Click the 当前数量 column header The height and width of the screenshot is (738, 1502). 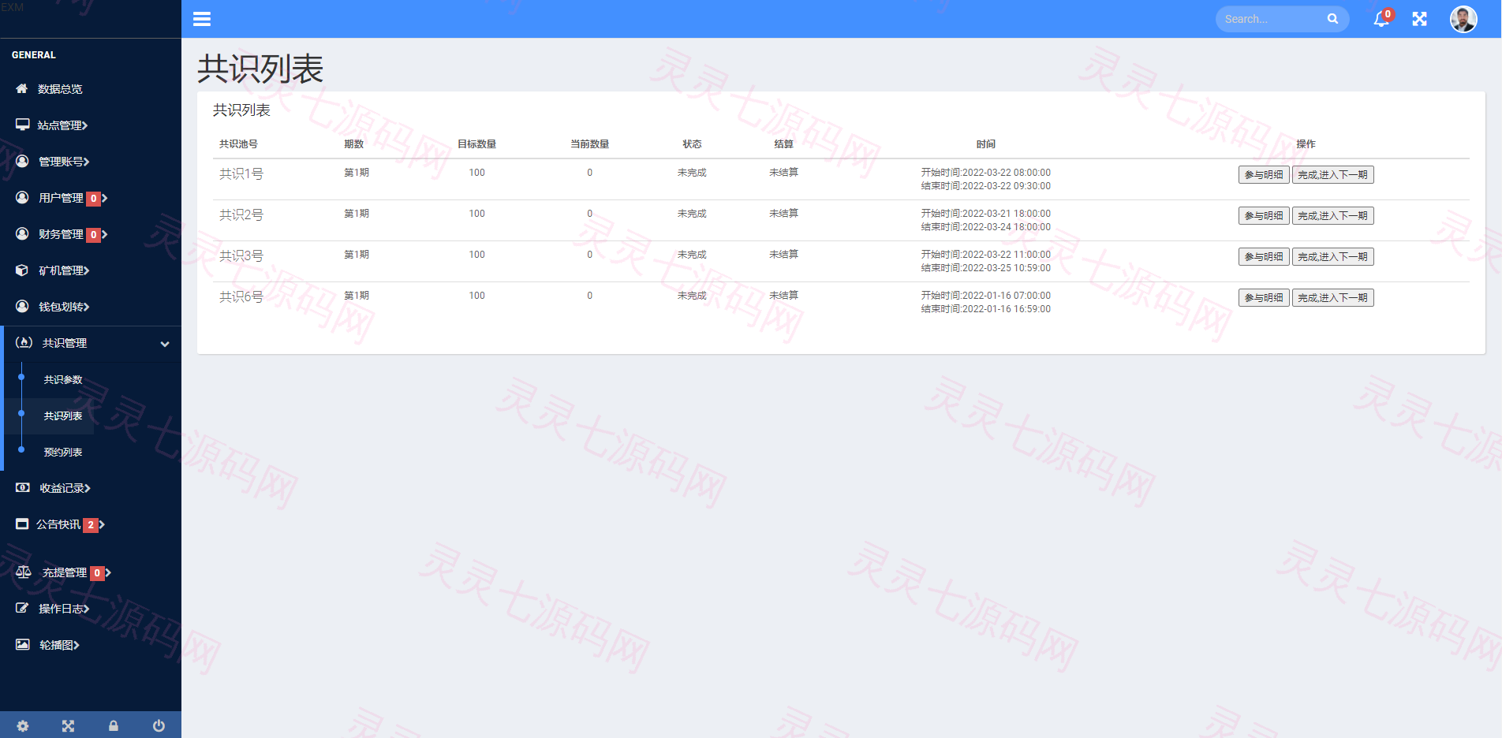click(x=589, y=143)
